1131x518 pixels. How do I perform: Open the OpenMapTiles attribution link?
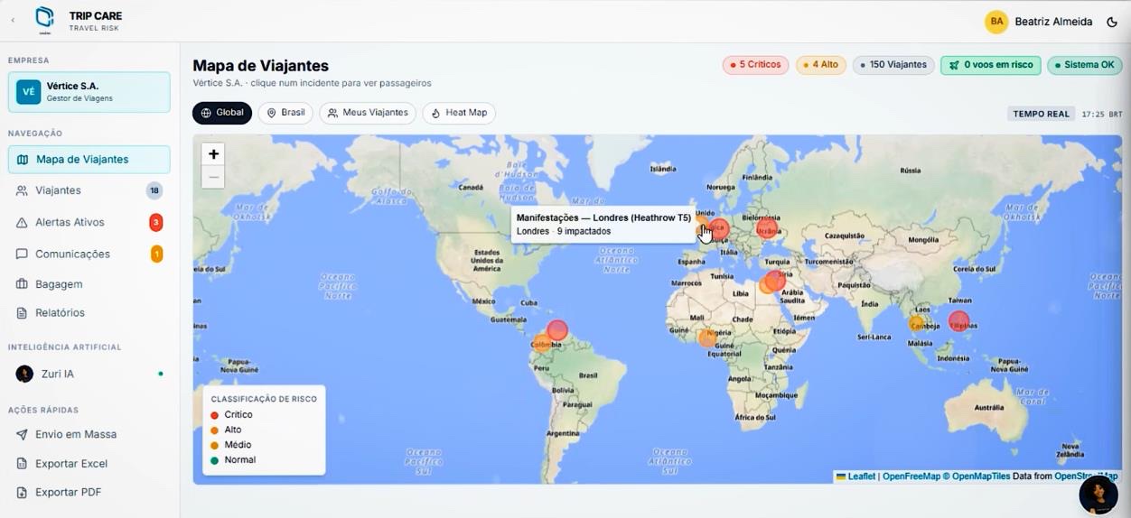tap(977, 476)
